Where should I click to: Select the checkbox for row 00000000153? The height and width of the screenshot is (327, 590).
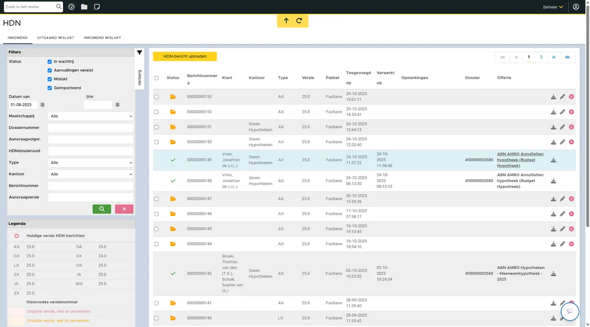[x=156, y=97]
